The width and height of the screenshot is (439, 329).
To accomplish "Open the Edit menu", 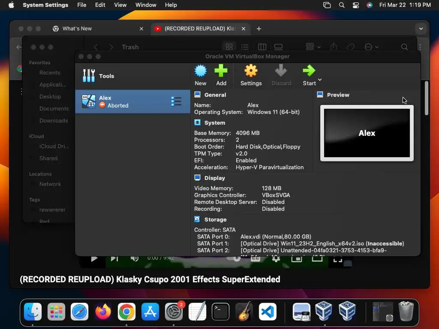I will click(x=100, y=5).
